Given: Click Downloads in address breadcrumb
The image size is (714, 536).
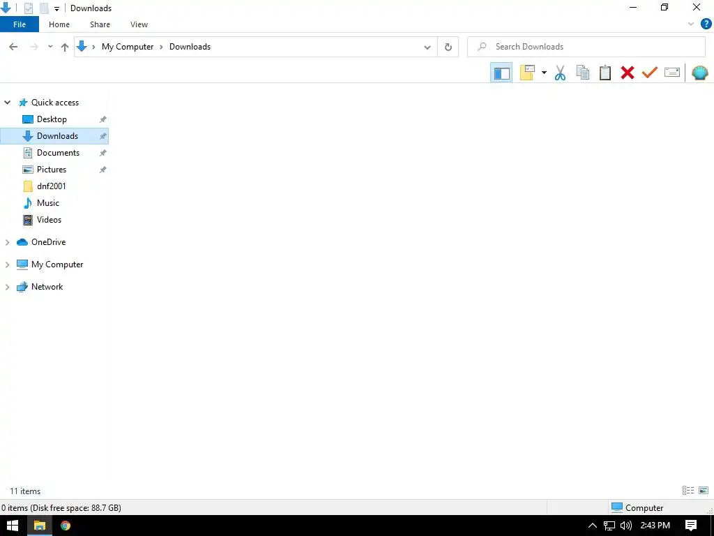Looking at the screenshot, I should pos(190,47).
